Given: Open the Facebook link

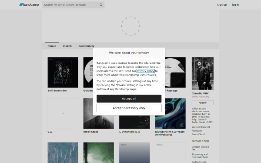Looking at the screenshot, I should point(197,131).
